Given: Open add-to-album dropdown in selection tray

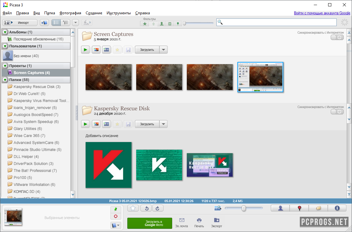Looking at the screenshot, I should [x=116, y=225].
